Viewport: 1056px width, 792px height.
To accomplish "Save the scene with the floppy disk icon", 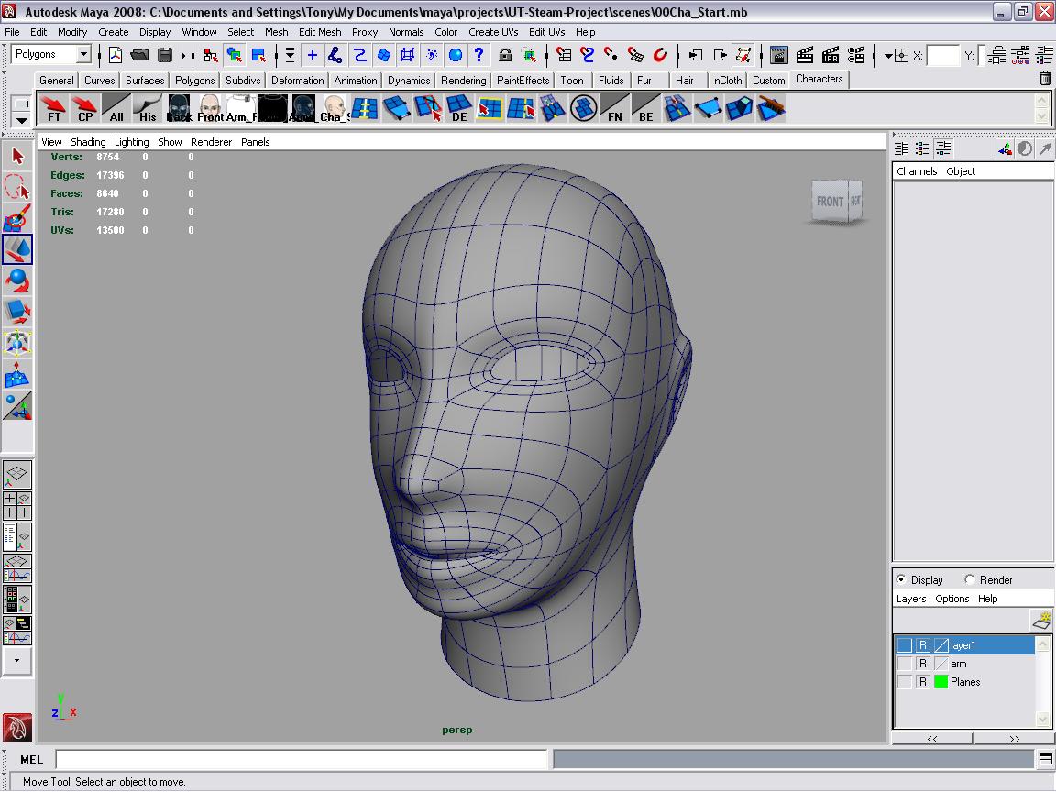I will click(x=164, y=55).
